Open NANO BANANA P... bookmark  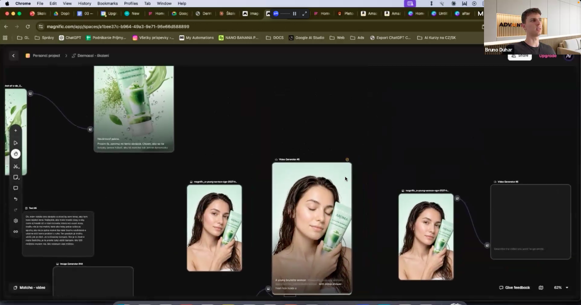click(x=239, y=38)
